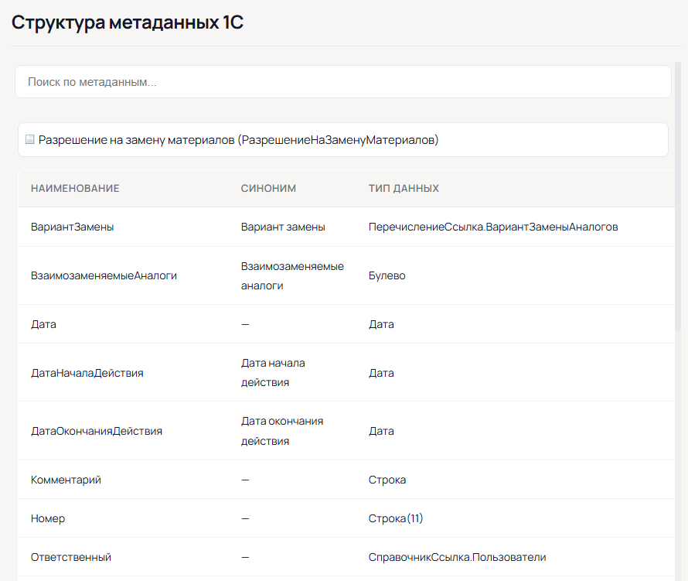
Task: Select the ВзаимозаменяемыеАналоги attribute name
Action: point(104,275)
